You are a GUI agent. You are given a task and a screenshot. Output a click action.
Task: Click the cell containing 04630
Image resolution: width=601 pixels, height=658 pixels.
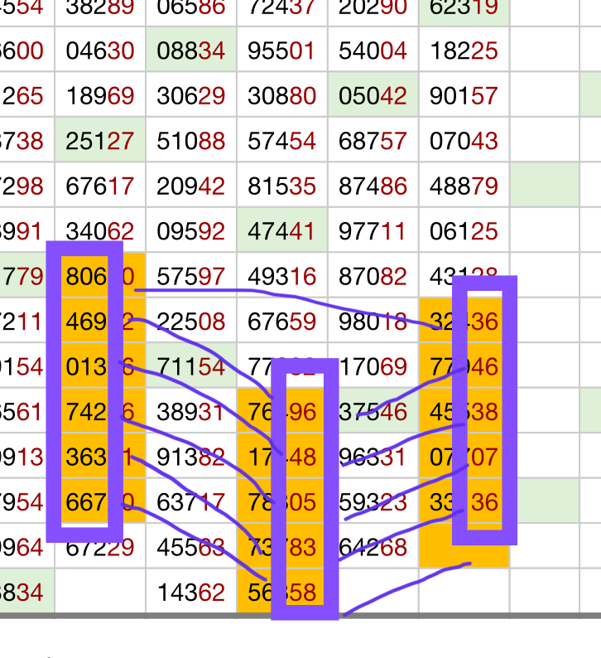pos(100,51)
